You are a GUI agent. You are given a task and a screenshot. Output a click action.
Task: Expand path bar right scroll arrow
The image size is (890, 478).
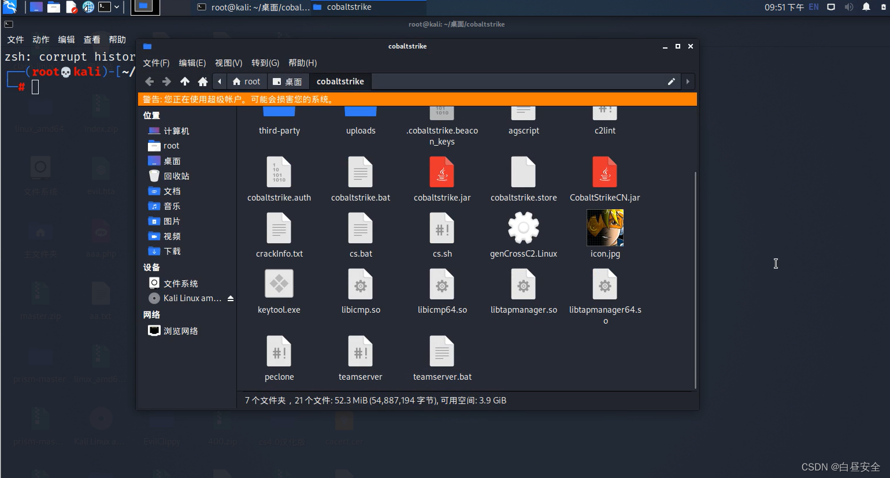[x=688, y=81]
